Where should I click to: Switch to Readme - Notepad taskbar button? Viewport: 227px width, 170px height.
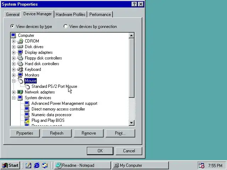tap(83, 165)
